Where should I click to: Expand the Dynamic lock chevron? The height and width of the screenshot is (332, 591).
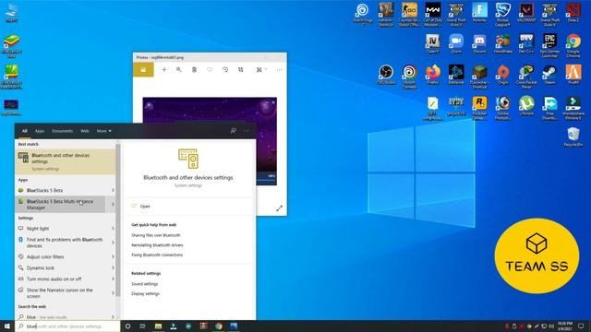(113, 268)
